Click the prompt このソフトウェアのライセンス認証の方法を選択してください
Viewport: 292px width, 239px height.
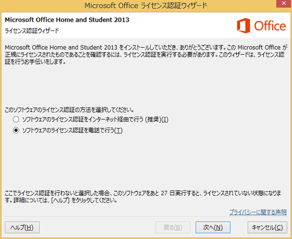[69, 110]
